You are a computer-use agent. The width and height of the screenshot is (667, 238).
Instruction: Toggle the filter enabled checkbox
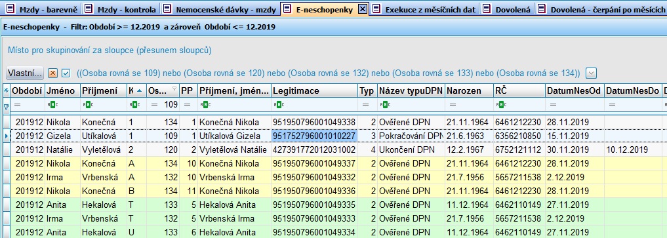(x=66, y=73)
